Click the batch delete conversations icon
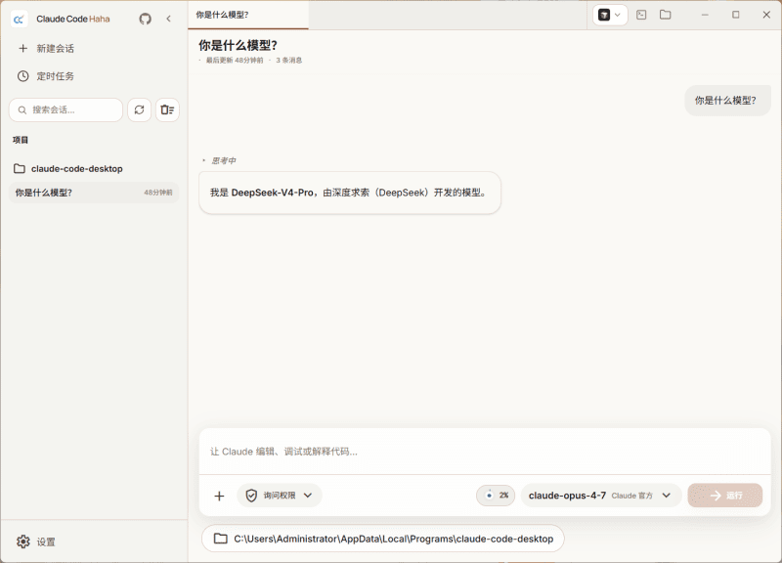This screenshot has width=782, height=563. pos(167,109)
